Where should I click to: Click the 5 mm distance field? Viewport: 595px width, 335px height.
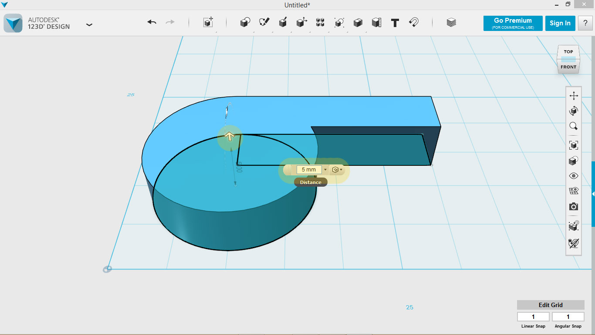click(x=309, y=170)
